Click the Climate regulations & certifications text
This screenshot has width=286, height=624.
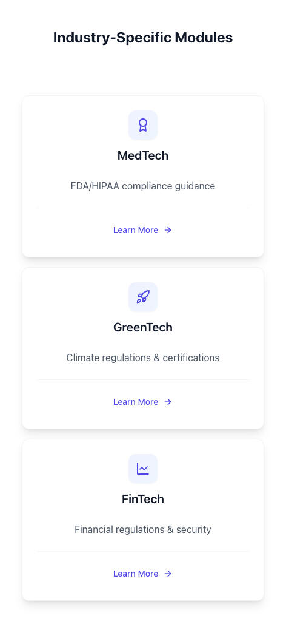pyautogui.click(x=143, y=358)
